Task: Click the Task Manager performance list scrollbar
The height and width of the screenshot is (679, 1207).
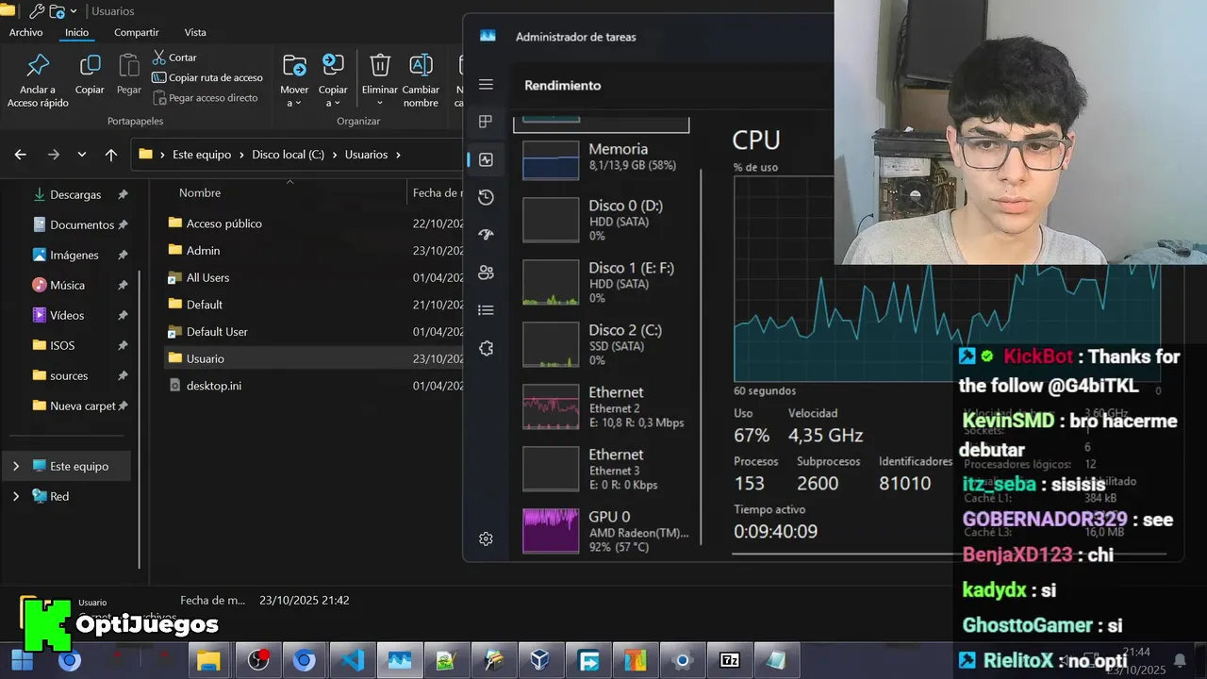Action: tap(701, 358)
